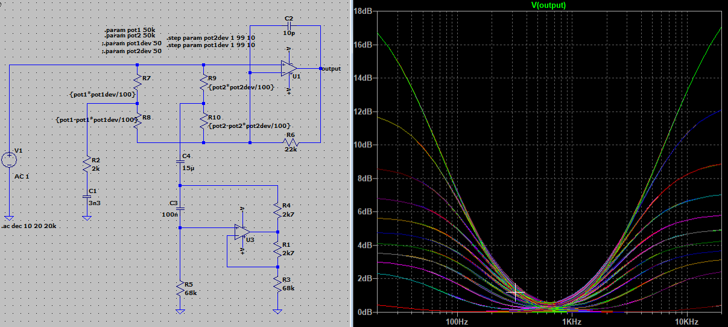
Task: Click the 2k7 value of R4
Action: [x=288, y=214]
